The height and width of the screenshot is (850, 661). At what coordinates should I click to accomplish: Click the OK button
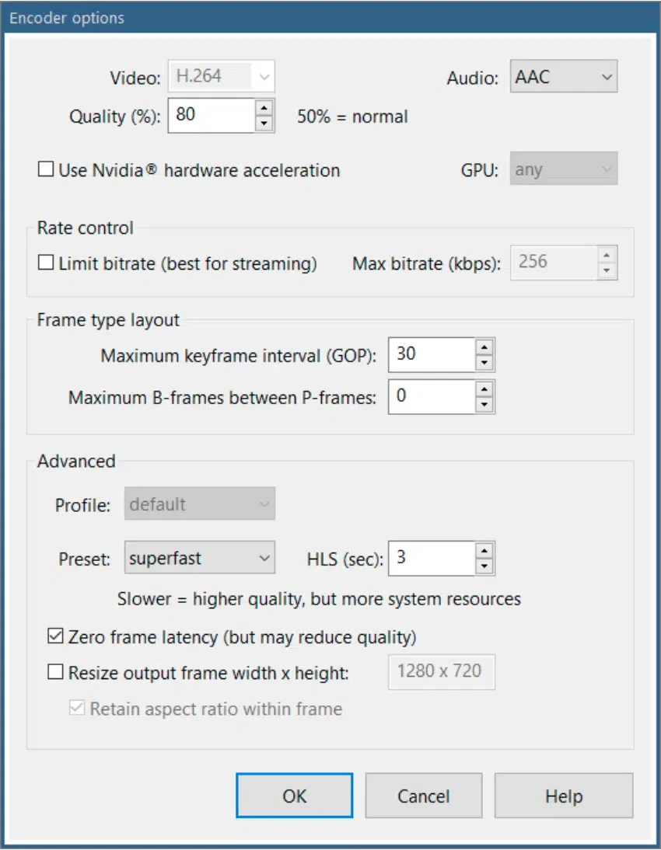pos(295,796)
